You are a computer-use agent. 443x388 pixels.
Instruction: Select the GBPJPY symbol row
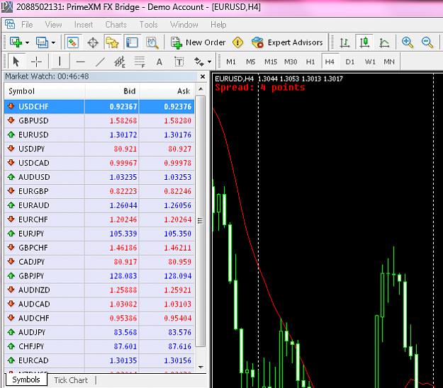[x=99, y=275]
